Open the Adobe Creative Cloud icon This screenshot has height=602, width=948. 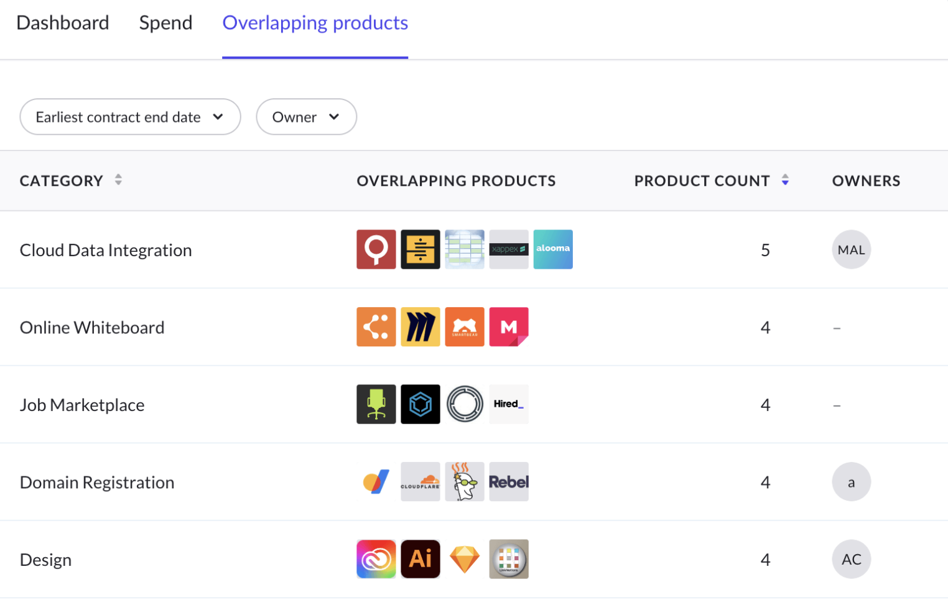376,559
